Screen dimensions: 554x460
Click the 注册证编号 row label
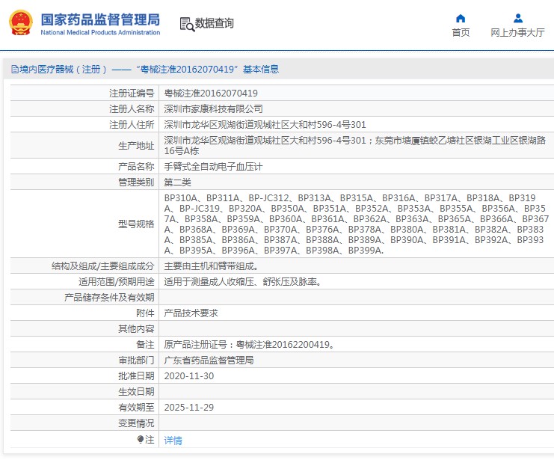click(132, 93)
